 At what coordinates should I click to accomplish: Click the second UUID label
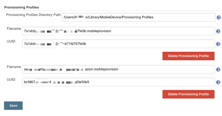11,79
